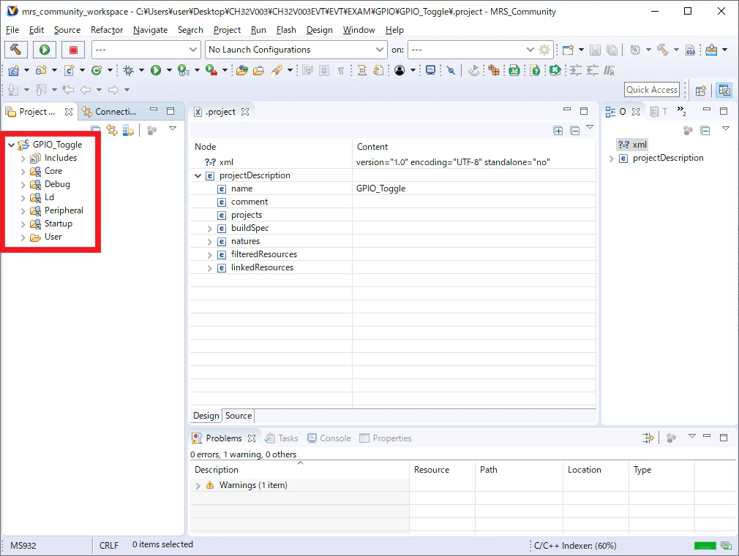
Task: Click Collapse All icon in .project editor
Action: [x=575, y=130]
